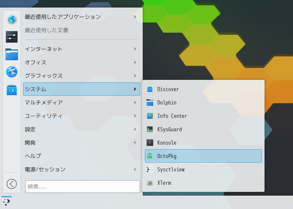Open the 電源/セッション menu entry

click(82, 169)
